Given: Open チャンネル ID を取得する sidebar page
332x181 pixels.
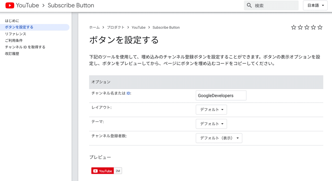Looking at the screenshot, I should click(25, 47).
